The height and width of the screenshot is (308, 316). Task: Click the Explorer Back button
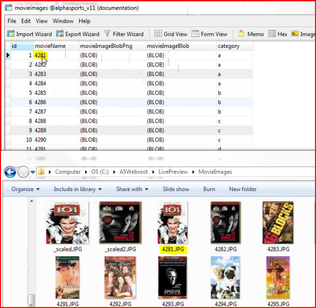(x=10, y=172)
